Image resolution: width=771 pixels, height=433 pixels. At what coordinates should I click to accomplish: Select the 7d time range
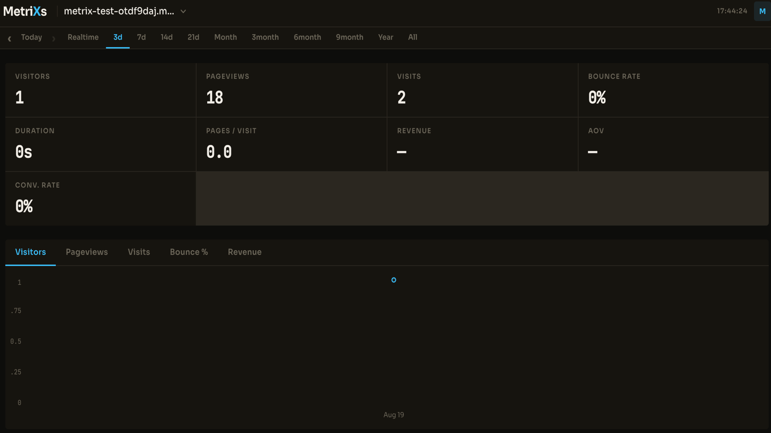click(141, 37)
